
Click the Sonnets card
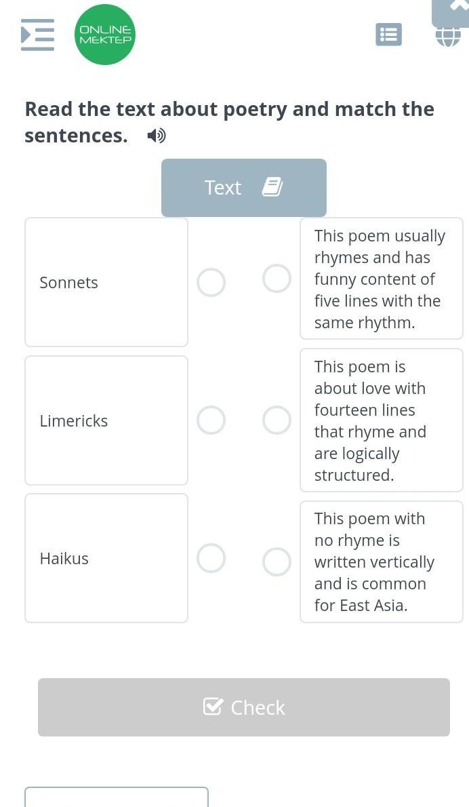106,282
